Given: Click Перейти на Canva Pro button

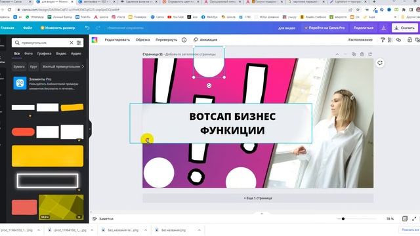Looking at the screenshot, I should point(324,28).
